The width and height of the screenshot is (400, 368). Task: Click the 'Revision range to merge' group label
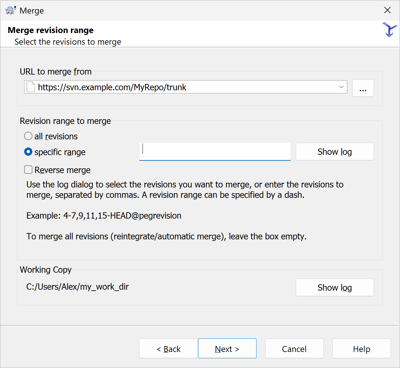(65, 121)
